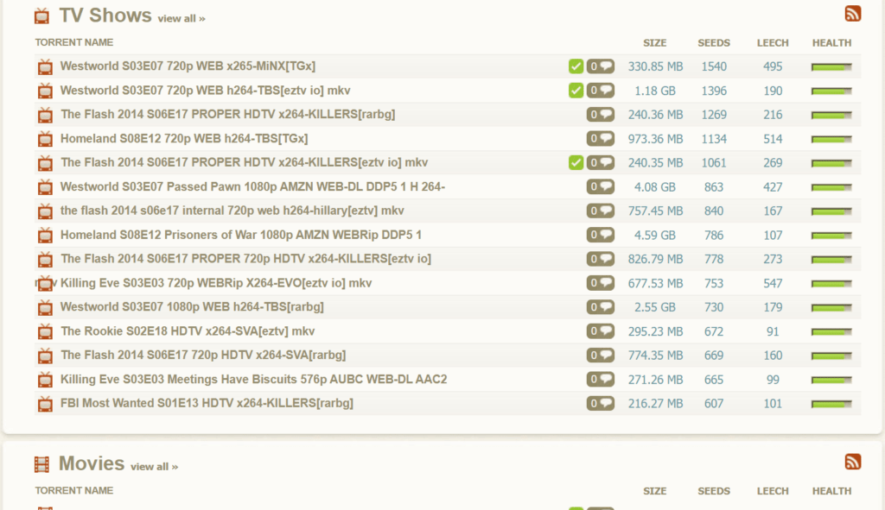
Task: Click Movies SIZE column header
Action: (655, 491)
